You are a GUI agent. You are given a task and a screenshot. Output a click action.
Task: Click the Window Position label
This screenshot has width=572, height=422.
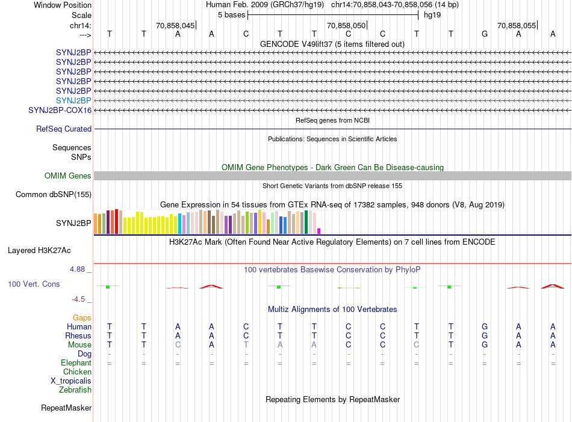click(63, 5)
